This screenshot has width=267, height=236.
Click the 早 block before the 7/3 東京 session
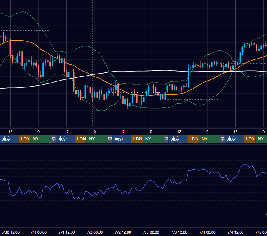coord(166,139)
